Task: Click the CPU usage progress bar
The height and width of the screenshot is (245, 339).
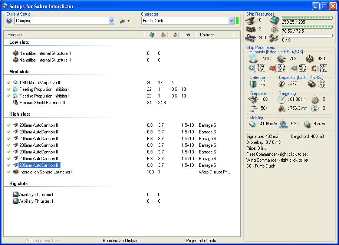Action: coord(307,18)
